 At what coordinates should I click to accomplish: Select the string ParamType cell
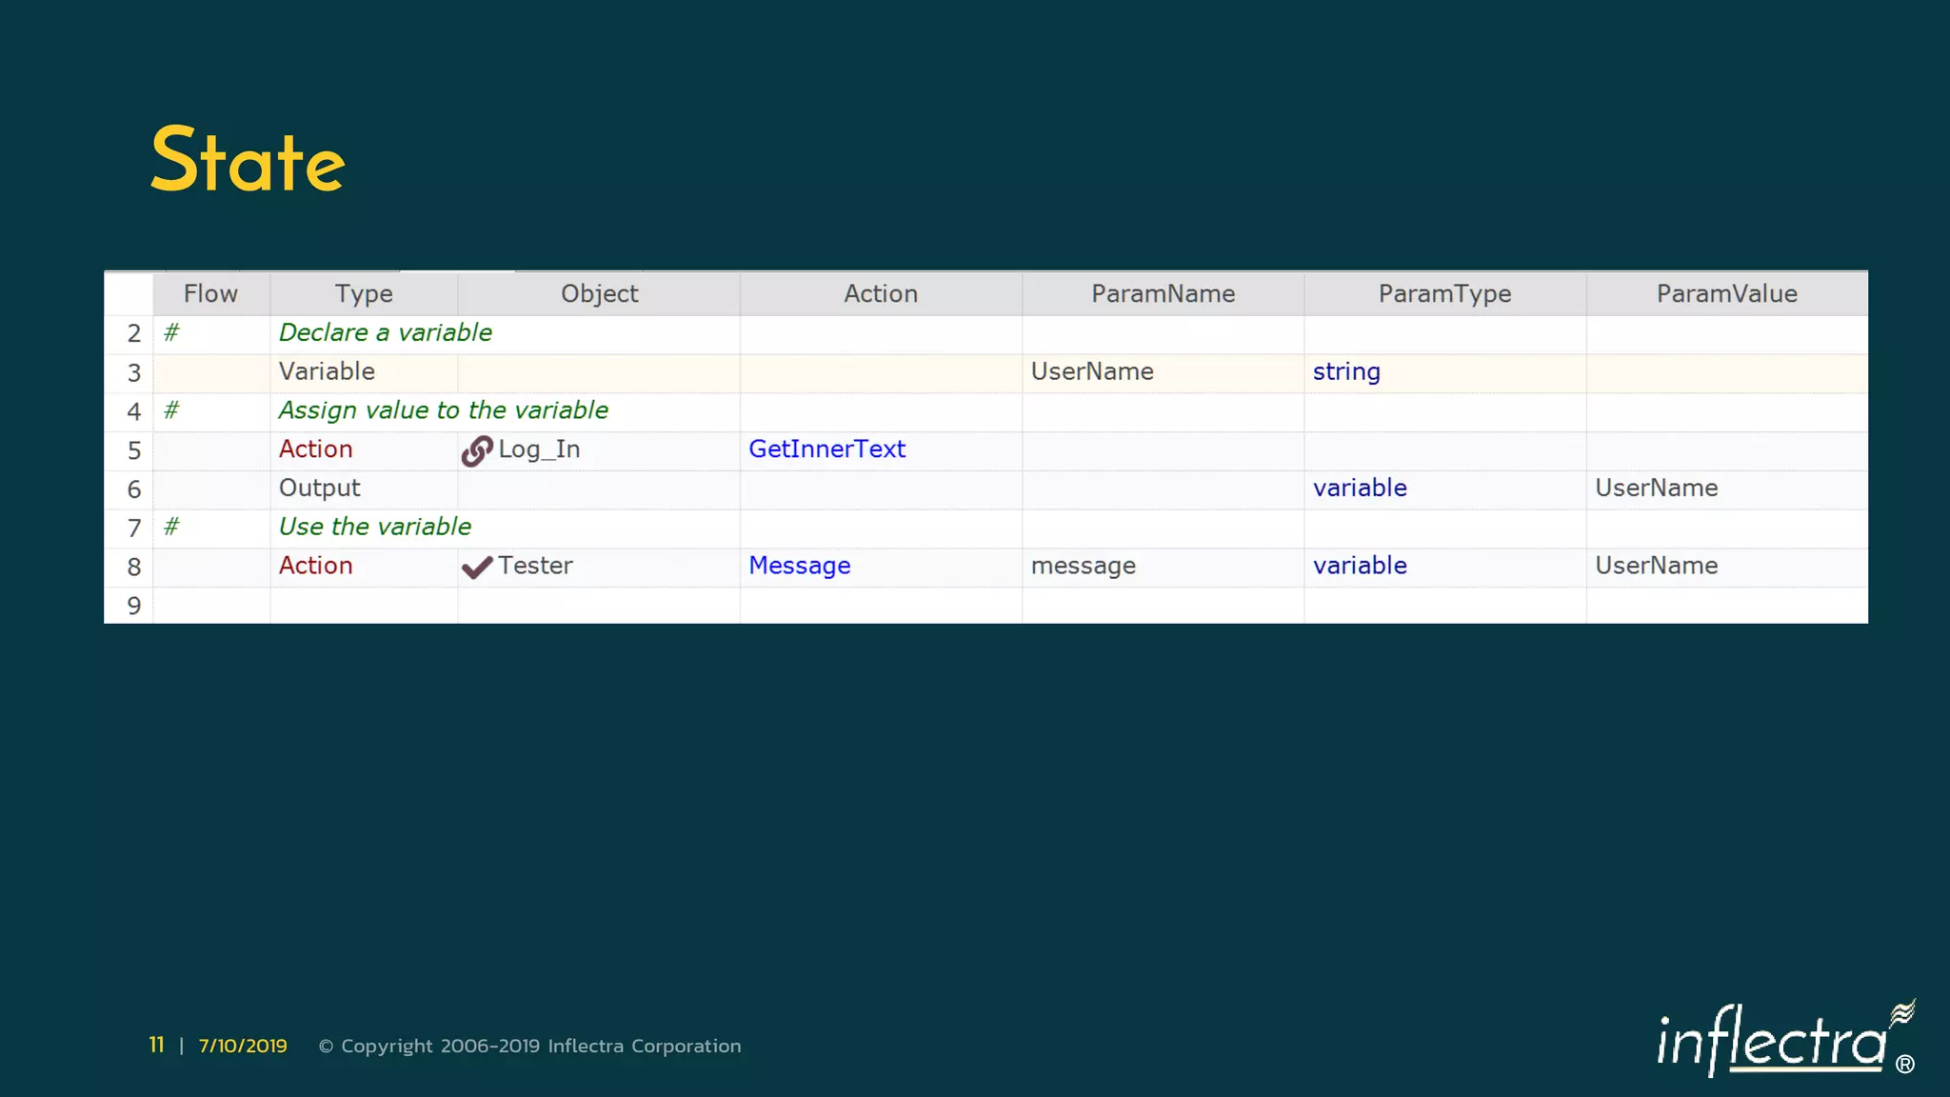click(1346, 371)
